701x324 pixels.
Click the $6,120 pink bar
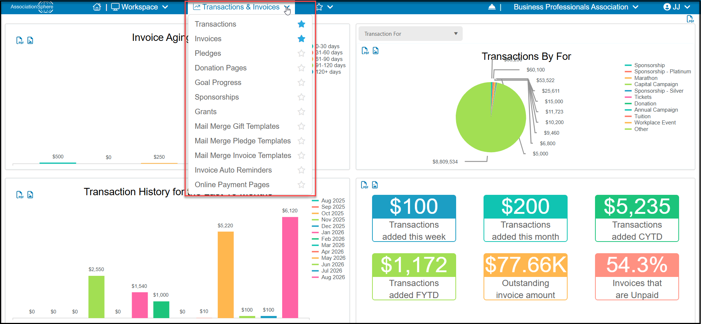coord(290,267)
